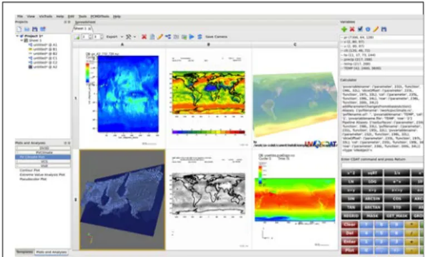Select the black-and-white world map cell B2
Viewport: 426px width, 257px height.
tap(209, 199)
